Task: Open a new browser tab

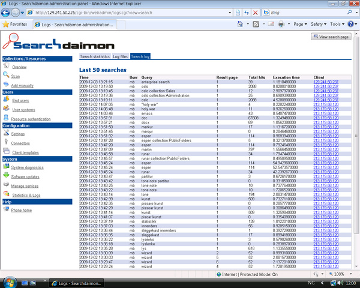Action: coord(121,25)
